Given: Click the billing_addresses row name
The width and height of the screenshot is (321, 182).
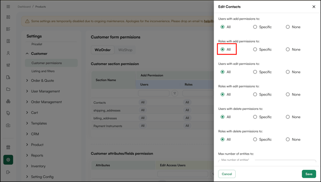Looking at the screenshot, I should (x=105, y=118).
